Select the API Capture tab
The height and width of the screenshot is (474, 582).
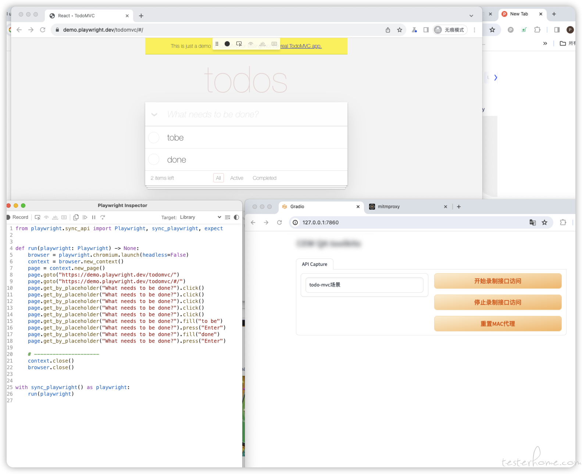(x=315, y=264)
